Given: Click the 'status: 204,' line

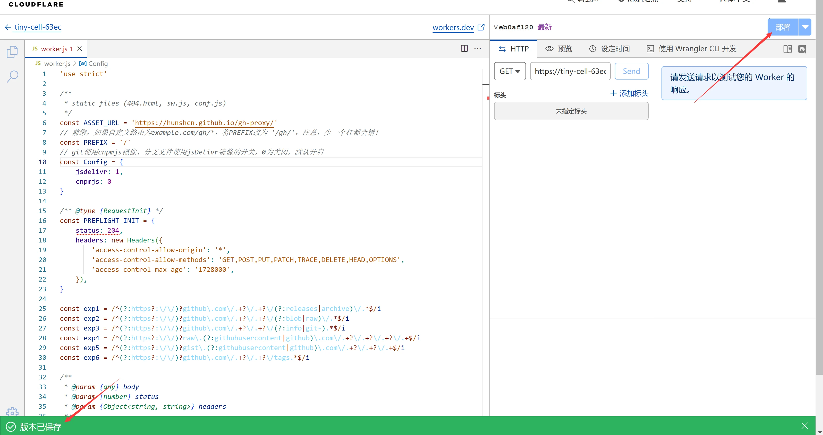Looking at the screenshot, I should [99, 230].
